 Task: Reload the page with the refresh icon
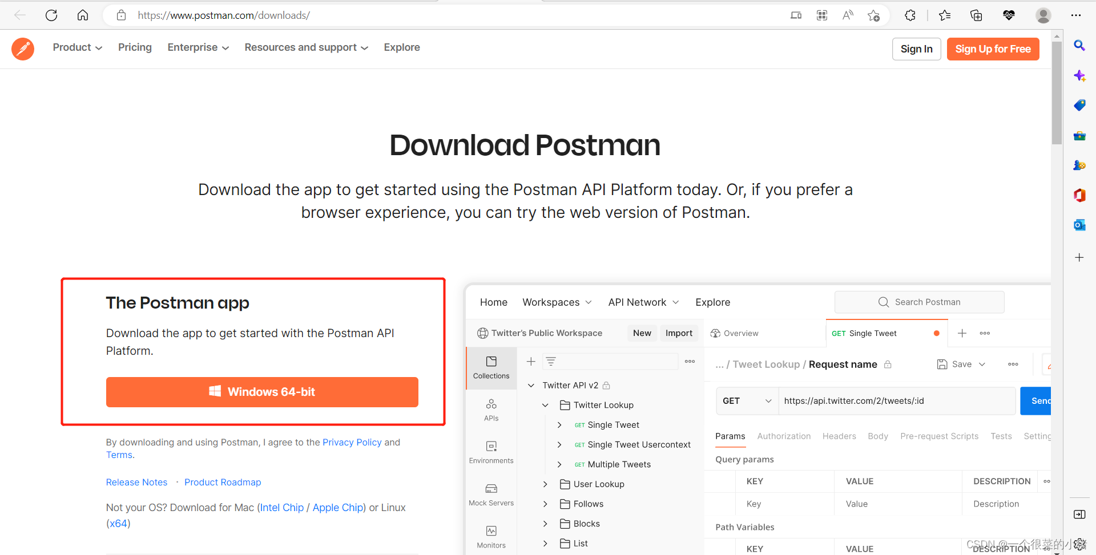(51, 15)
